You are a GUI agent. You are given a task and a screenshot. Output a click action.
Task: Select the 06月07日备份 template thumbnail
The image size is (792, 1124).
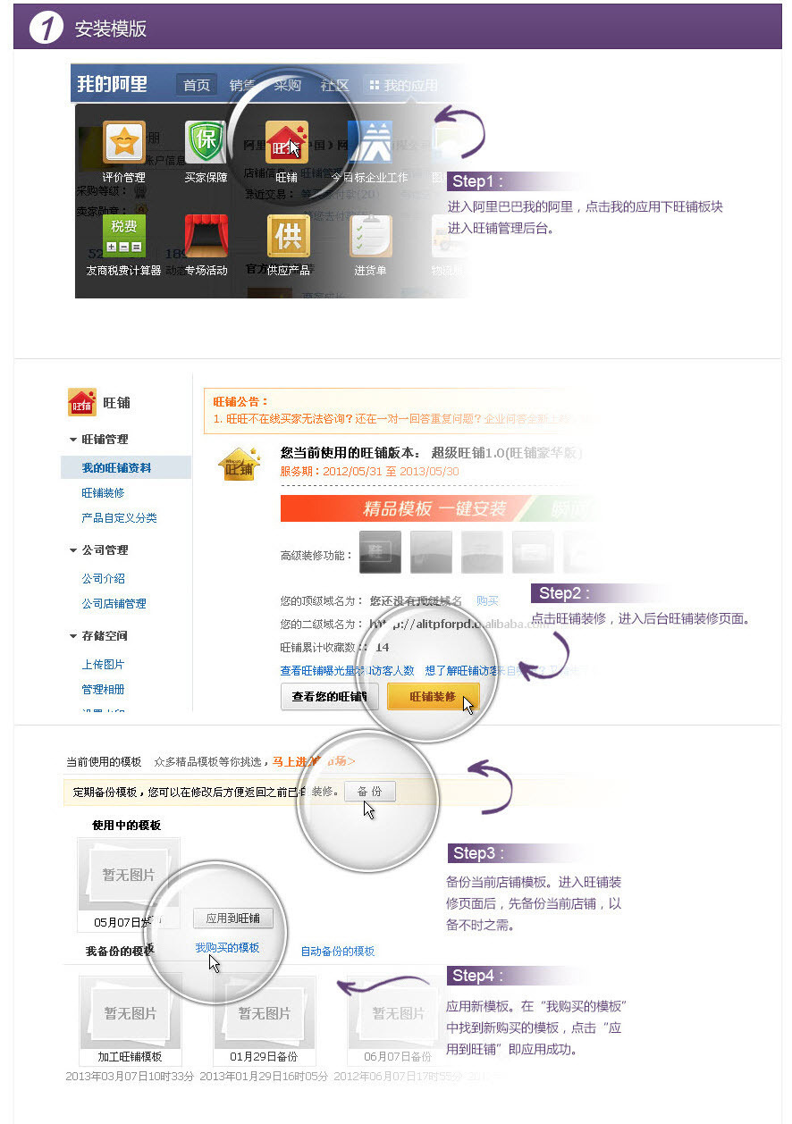pos(399,1011)
